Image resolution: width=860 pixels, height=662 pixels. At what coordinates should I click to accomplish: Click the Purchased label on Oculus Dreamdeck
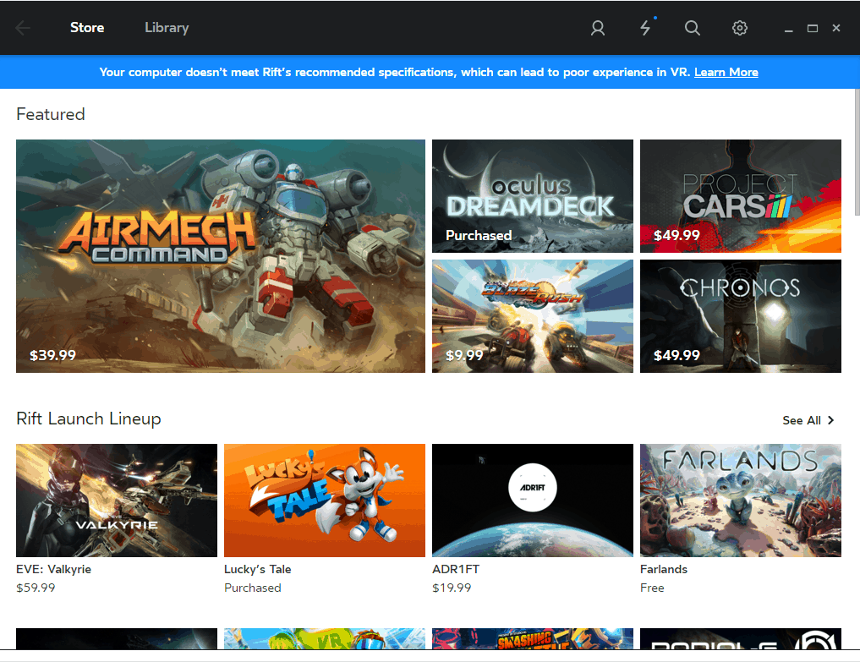point(479,235)
